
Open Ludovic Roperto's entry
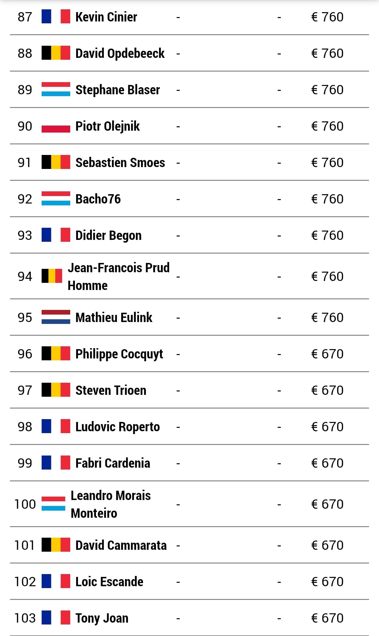118,427
